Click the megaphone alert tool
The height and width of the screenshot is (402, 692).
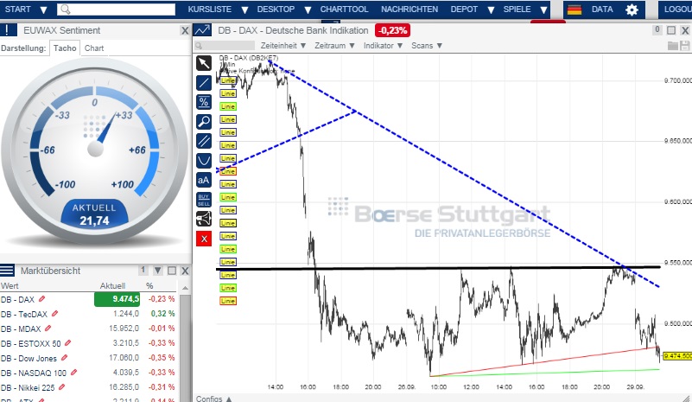click(203, 219)
